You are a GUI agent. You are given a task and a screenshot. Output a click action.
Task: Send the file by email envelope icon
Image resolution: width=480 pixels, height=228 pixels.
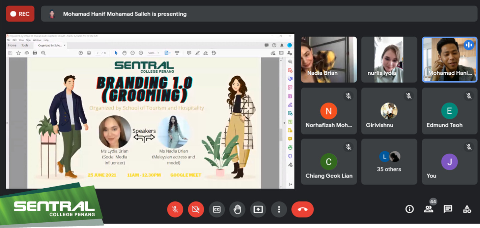click(281, 53)
